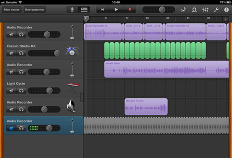Mute the track containing Audio Recorder.10 region
The image size is (232, 158).
11,35
